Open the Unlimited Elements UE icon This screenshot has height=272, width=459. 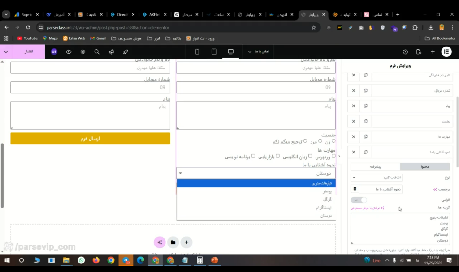(54, 52)
